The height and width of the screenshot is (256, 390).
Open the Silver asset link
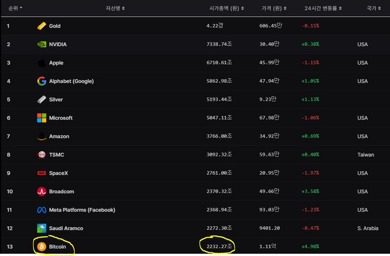[x=56, y=99]
